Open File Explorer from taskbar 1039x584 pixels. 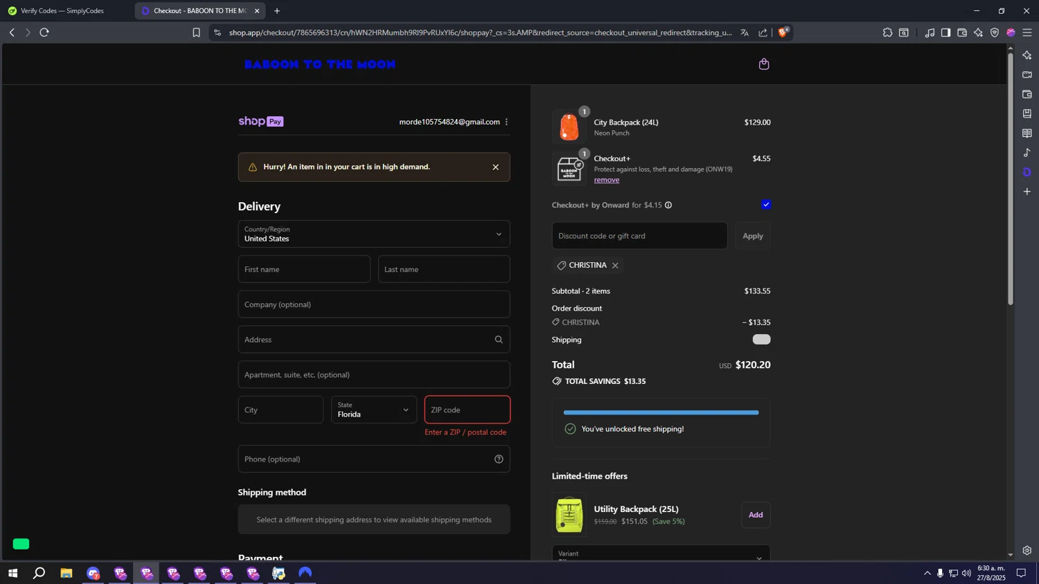[x=66, y=573]
